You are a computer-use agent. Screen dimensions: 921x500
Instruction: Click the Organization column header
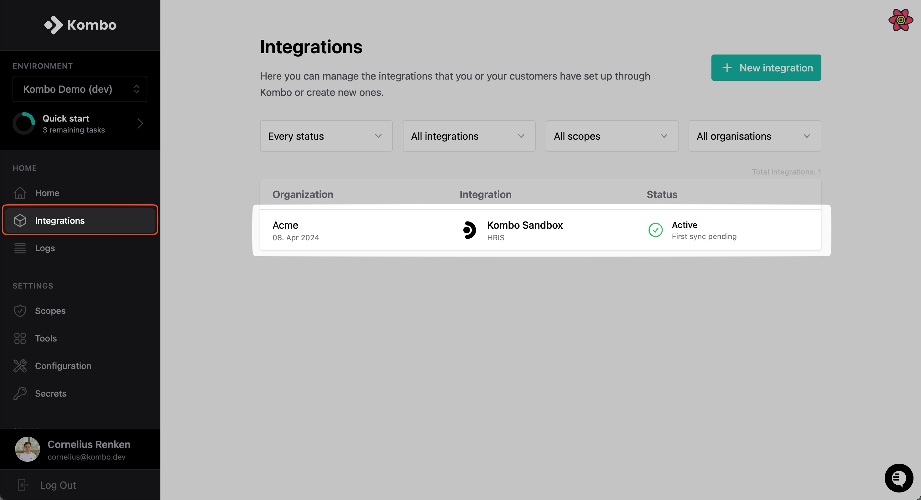[303, 194]
